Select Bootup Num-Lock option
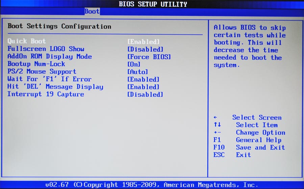 36,64
